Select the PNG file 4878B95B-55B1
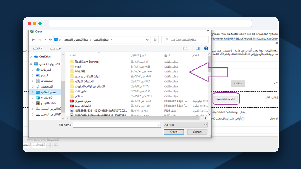Image resolution: width=301 pixels, height=169 pixels. click(100, 110)
